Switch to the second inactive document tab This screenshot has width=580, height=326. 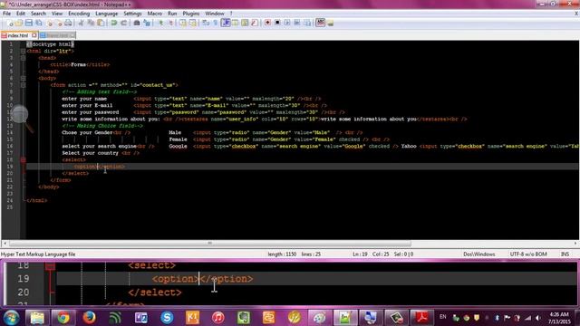pos(57,35)
